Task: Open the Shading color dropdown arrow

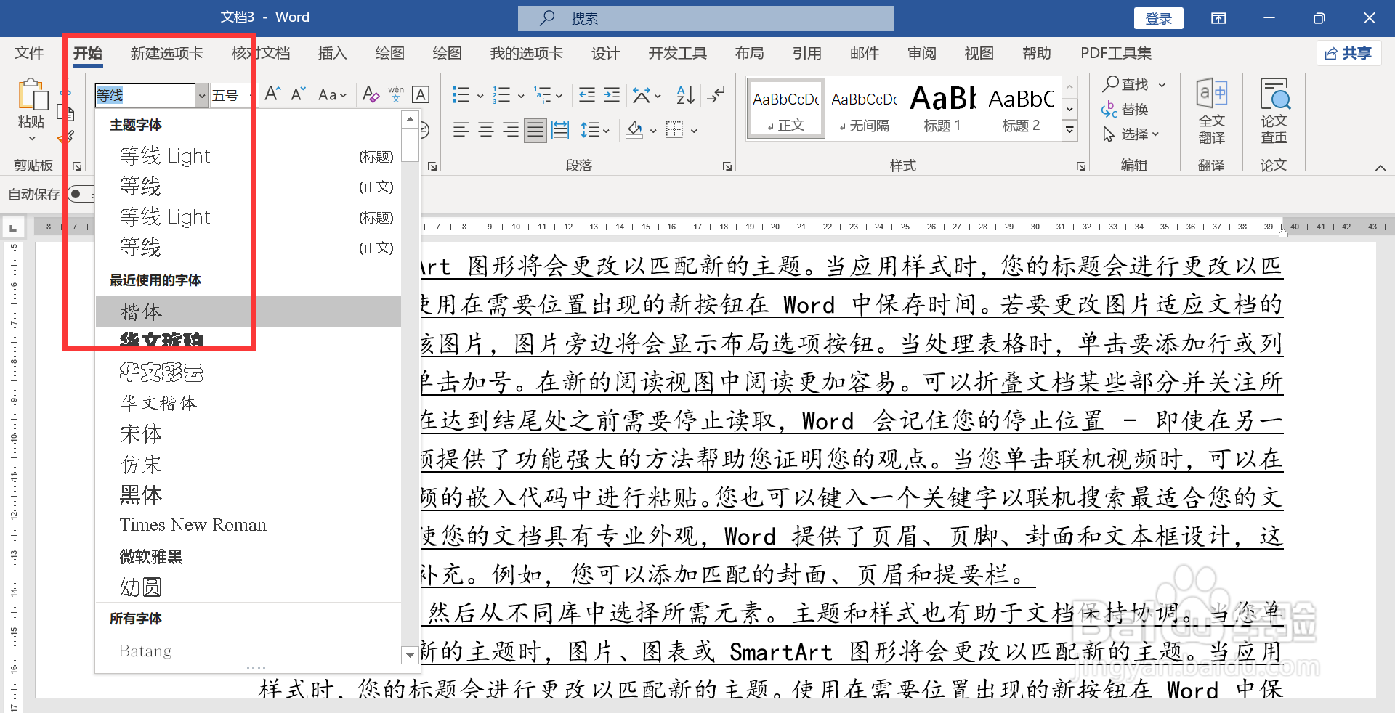Action: coord(653,131)
